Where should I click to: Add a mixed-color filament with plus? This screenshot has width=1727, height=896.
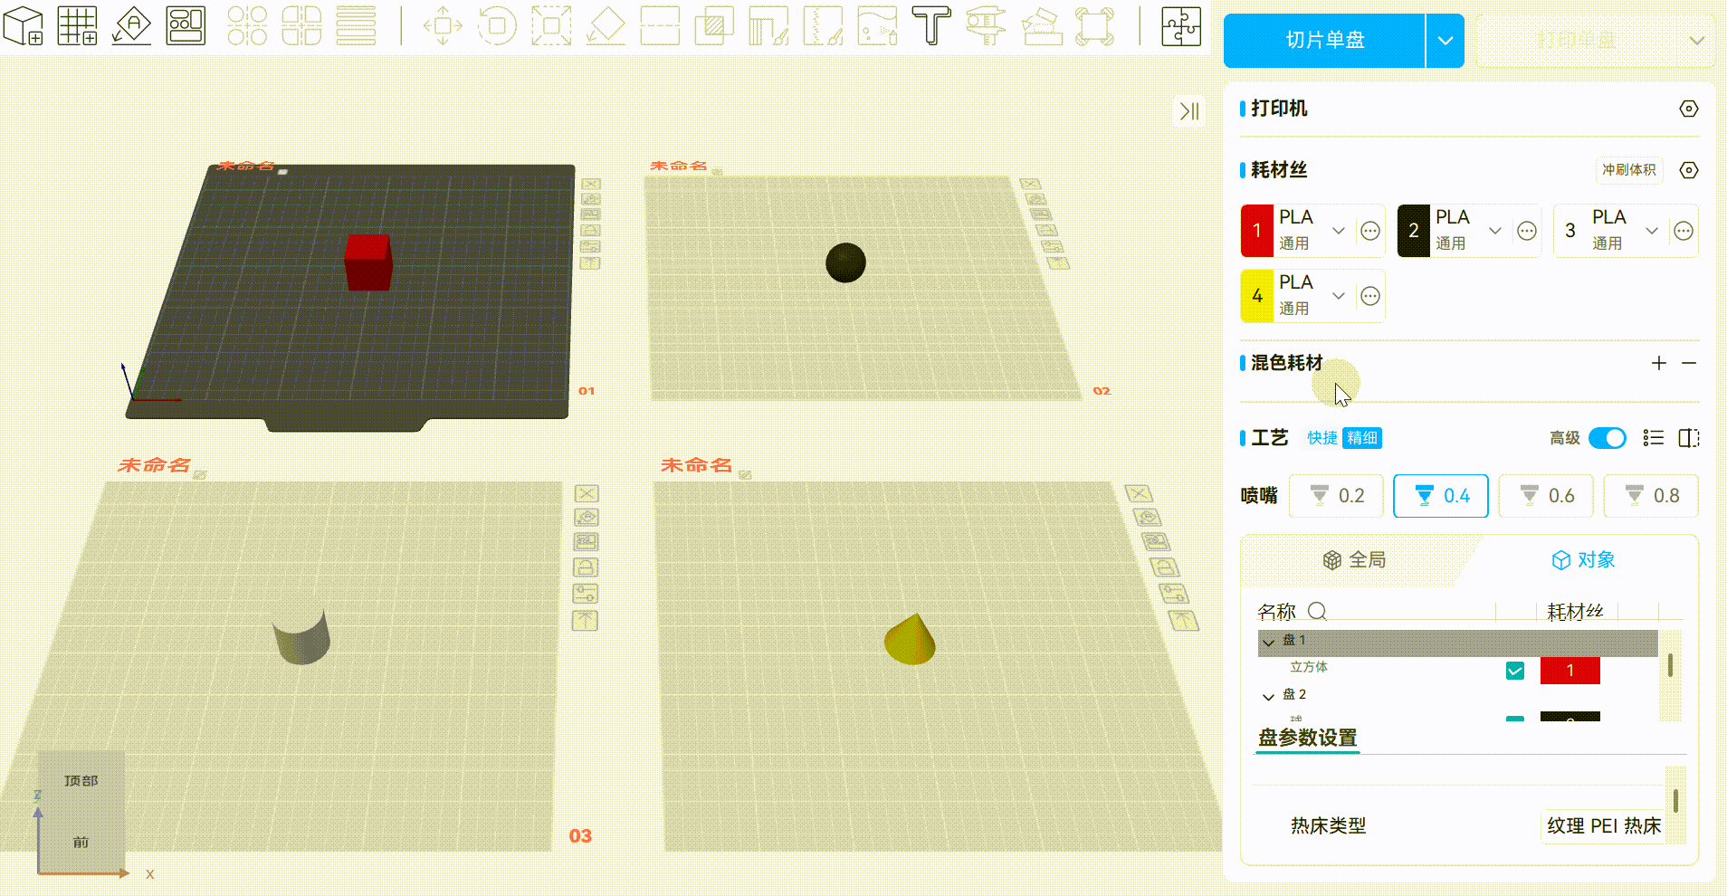click(1658, 363)
